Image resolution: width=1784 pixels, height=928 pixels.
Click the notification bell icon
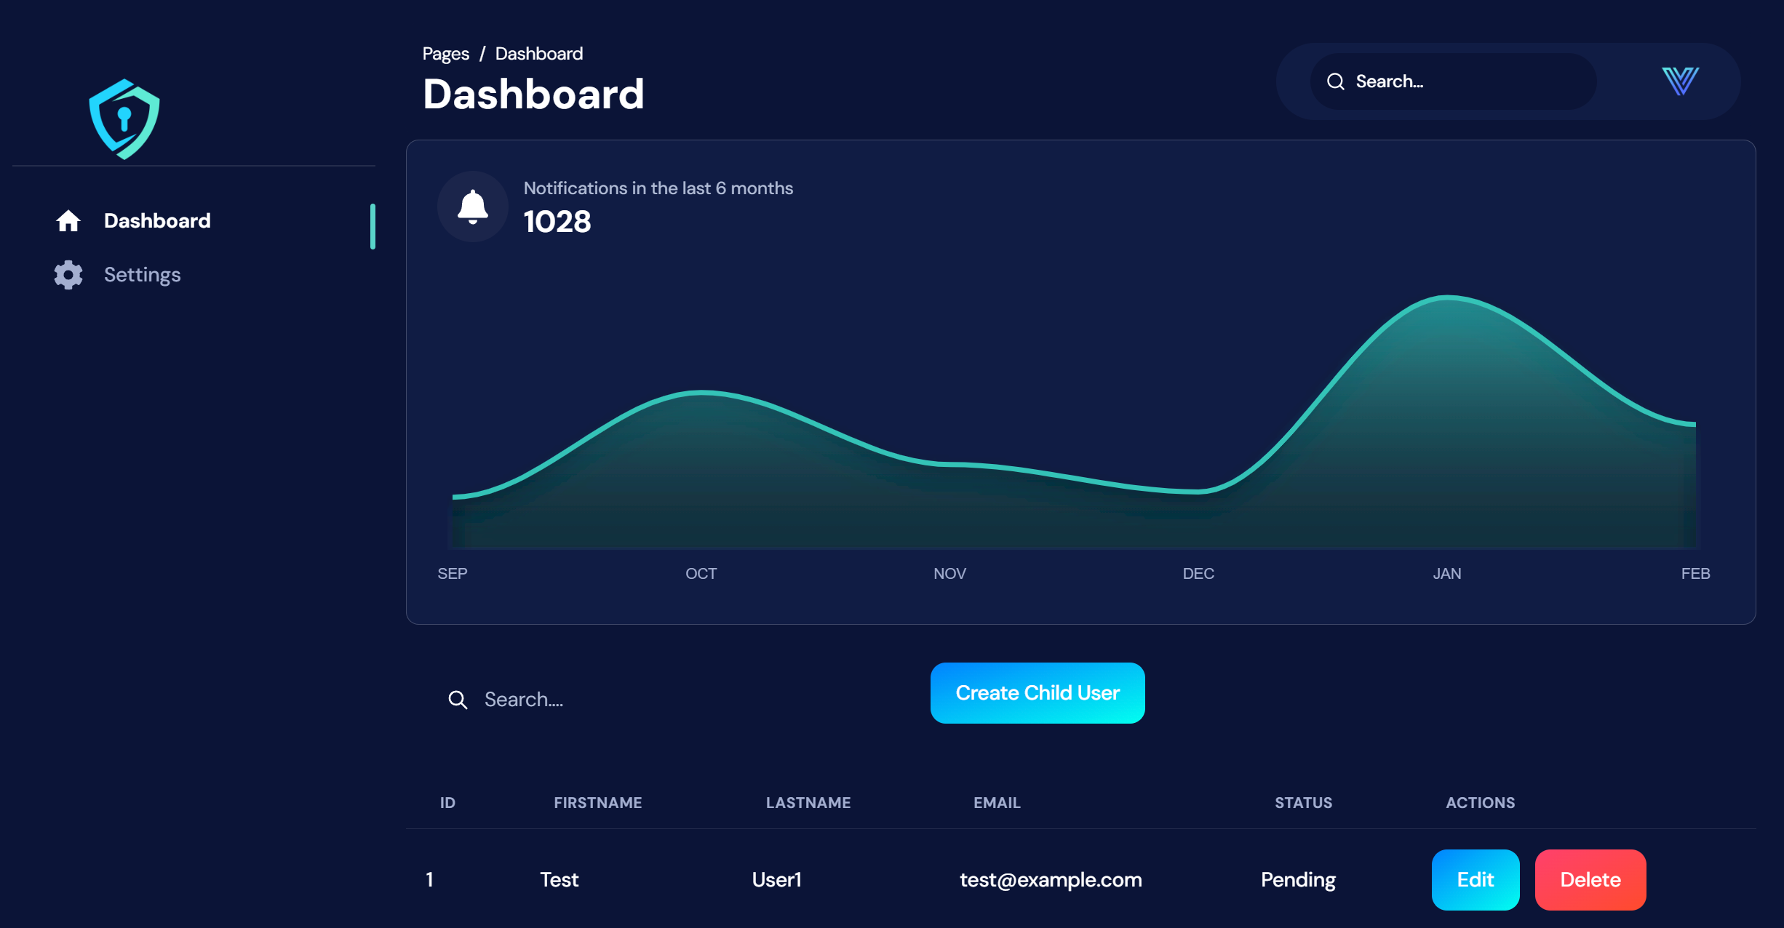(x=473, y=207)
